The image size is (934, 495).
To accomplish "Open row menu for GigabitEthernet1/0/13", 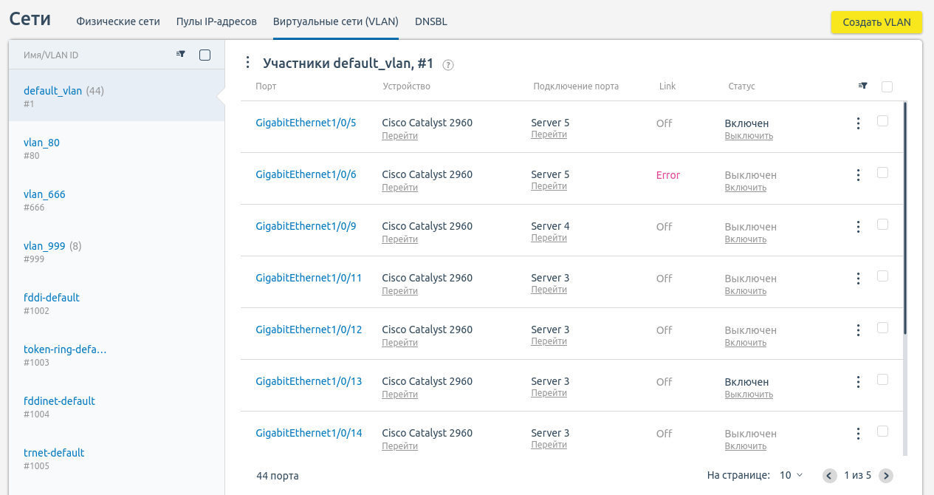I will coord(858,382).
